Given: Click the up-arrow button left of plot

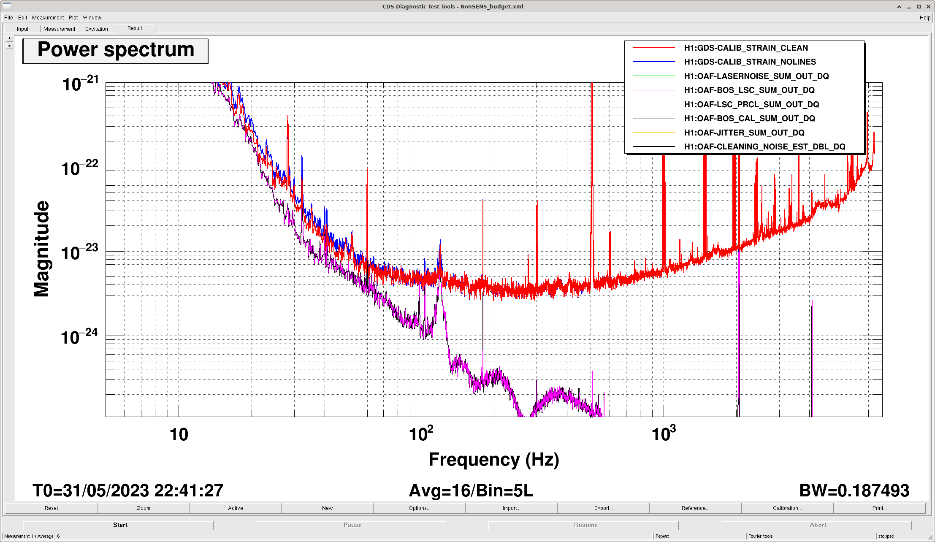Looking at the screenshot, I should click(9, 45).
